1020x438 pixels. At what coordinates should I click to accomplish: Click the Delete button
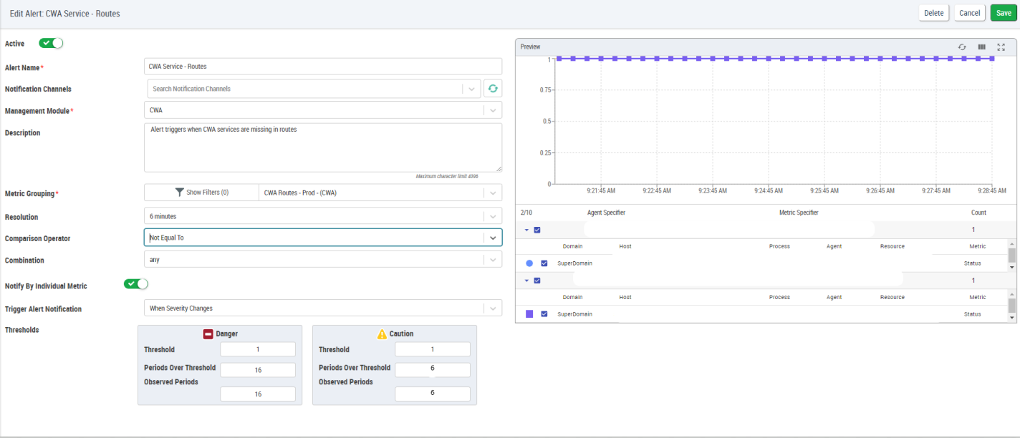[933, 13]
